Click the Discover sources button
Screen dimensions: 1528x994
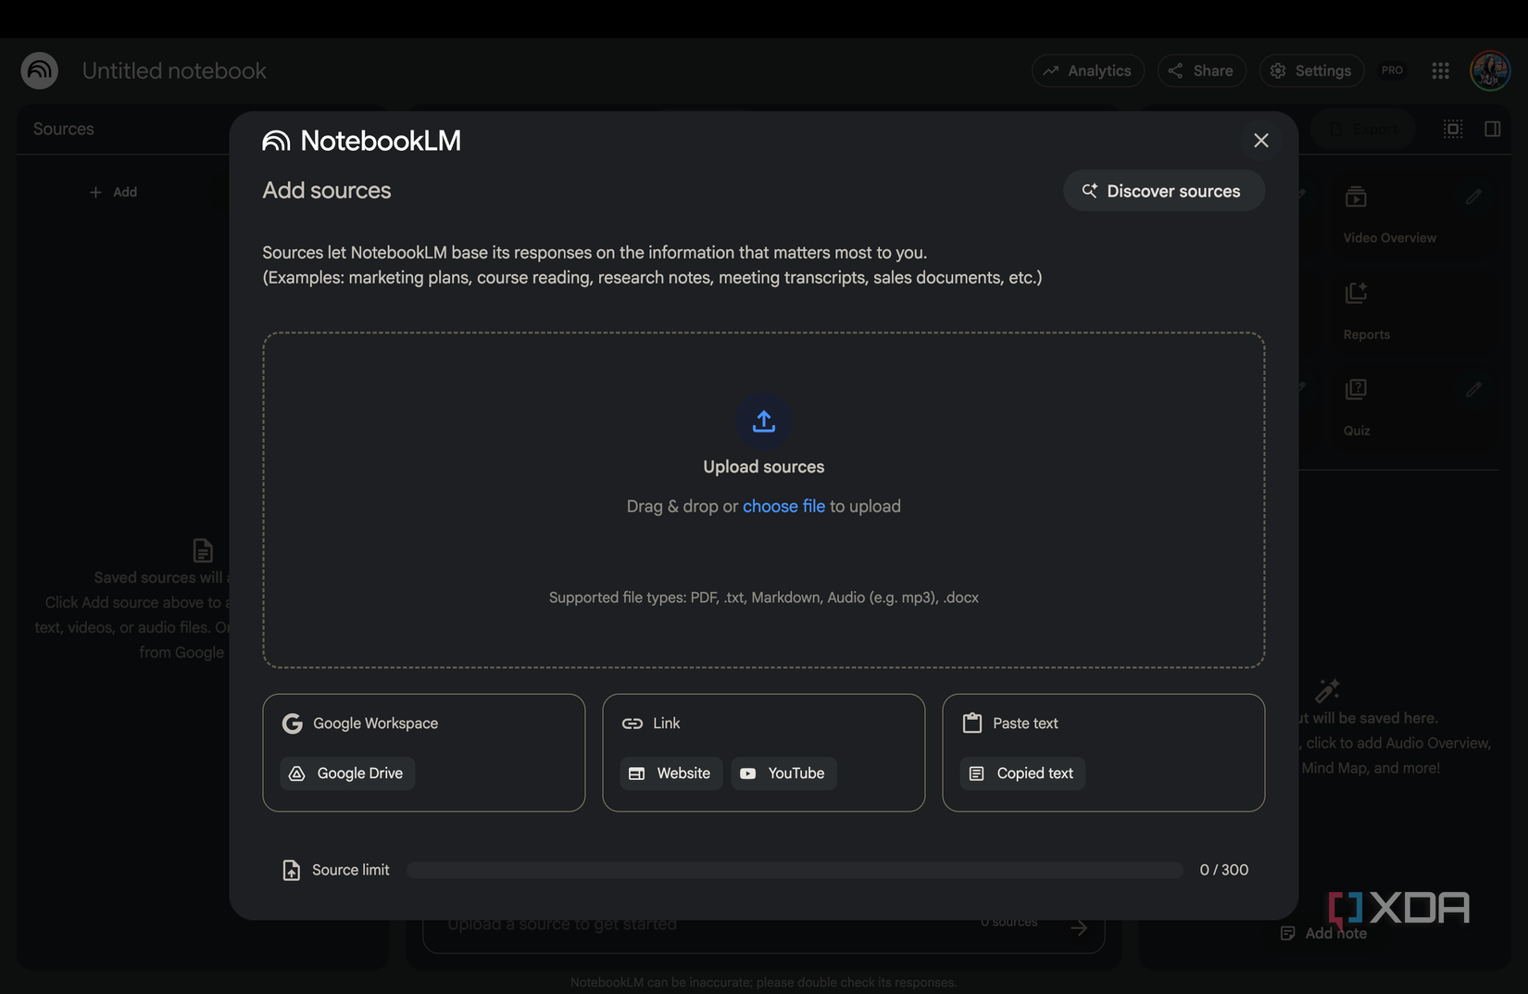[1163, 191]
